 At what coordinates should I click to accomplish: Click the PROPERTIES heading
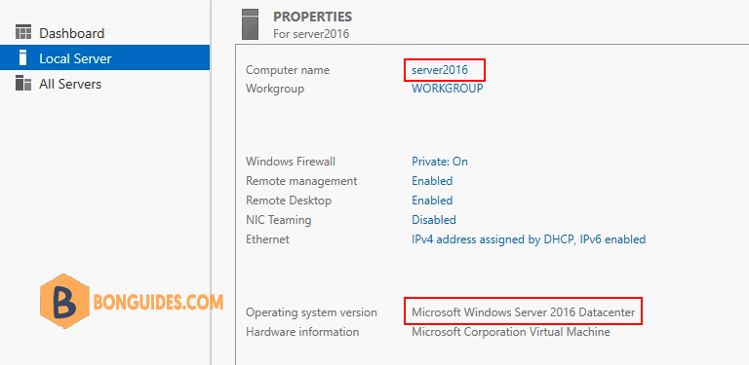[312, 17]
